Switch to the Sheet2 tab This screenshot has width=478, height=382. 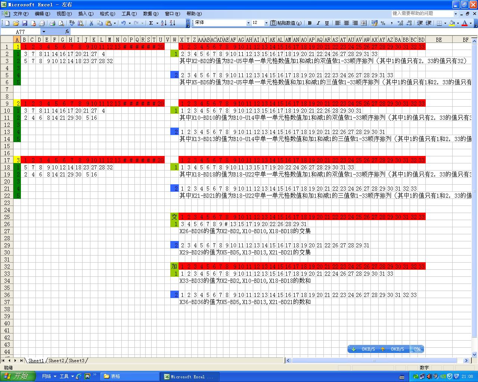tap(56, 361)
